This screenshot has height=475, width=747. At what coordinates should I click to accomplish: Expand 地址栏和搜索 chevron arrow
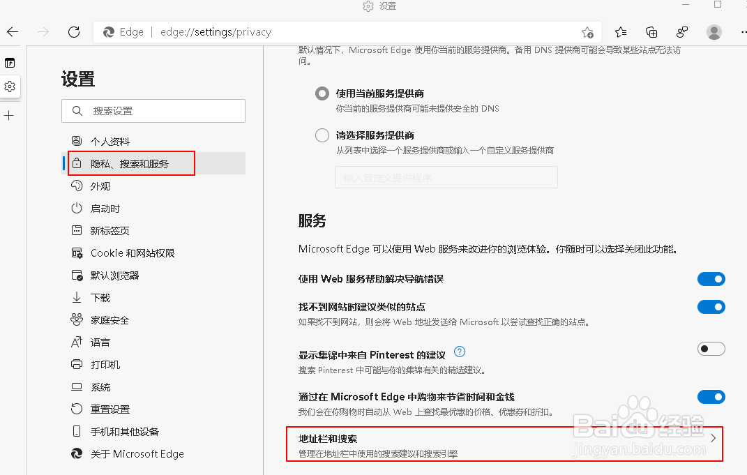(713, 438)
